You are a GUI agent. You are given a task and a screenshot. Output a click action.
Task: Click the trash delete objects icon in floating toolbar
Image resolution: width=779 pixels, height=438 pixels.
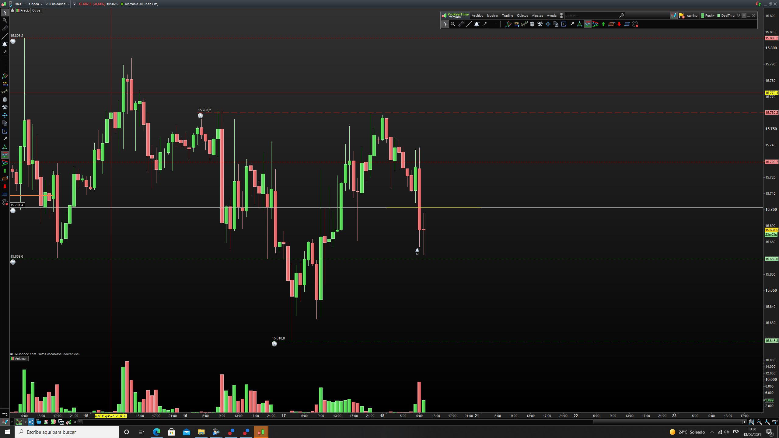532,24
